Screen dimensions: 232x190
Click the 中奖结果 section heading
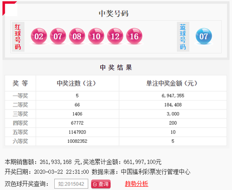point(116,68)
